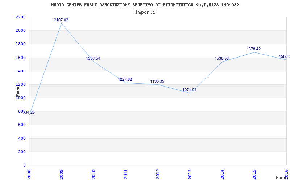Click the 2008 x-axis year label
The image size is (290, 181).
[x=29, y=174]
